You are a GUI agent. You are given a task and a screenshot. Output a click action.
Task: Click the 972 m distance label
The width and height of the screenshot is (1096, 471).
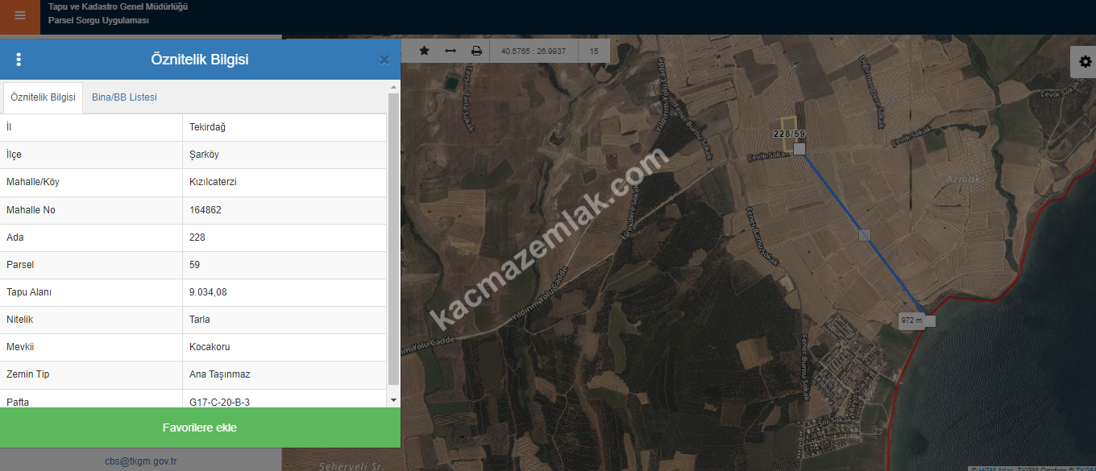pos(911,320)
